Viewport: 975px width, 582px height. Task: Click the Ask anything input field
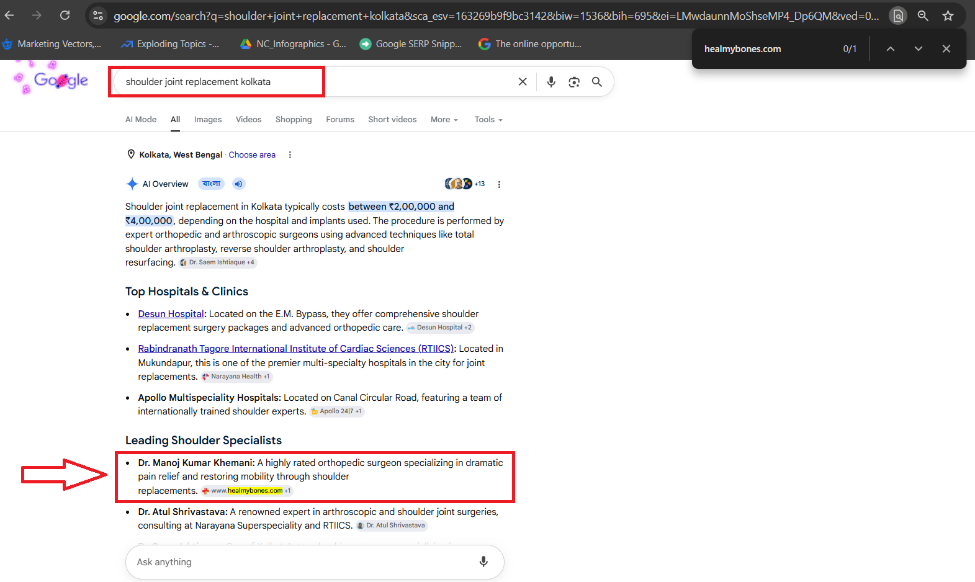point(304,562)
